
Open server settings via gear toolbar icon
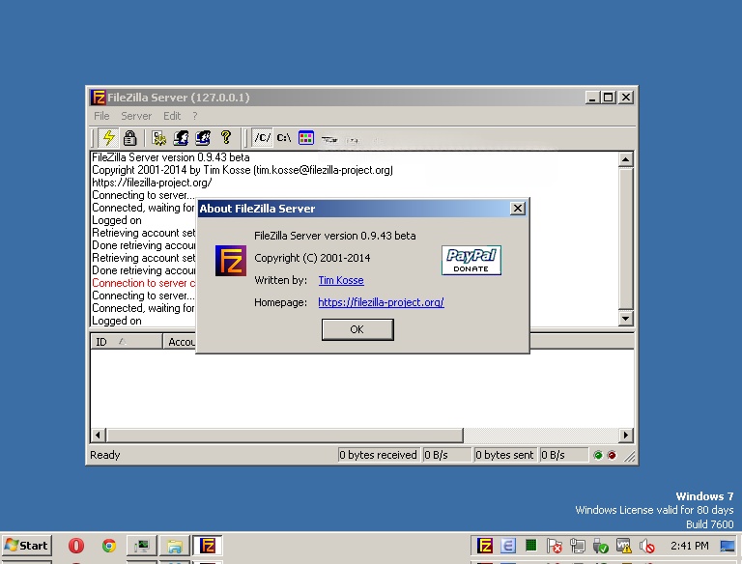pos(159,138)
